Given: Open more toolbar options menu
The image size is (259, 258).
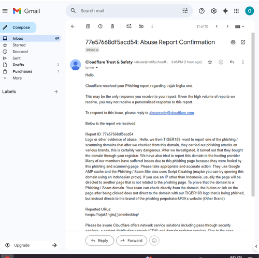Looking at the screenshot, I should click(x=152, y=26).
